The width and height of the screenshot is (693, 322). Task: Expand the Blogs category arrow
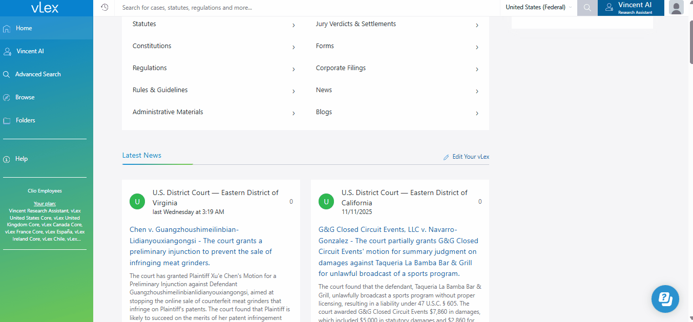(x=477, y=113)
